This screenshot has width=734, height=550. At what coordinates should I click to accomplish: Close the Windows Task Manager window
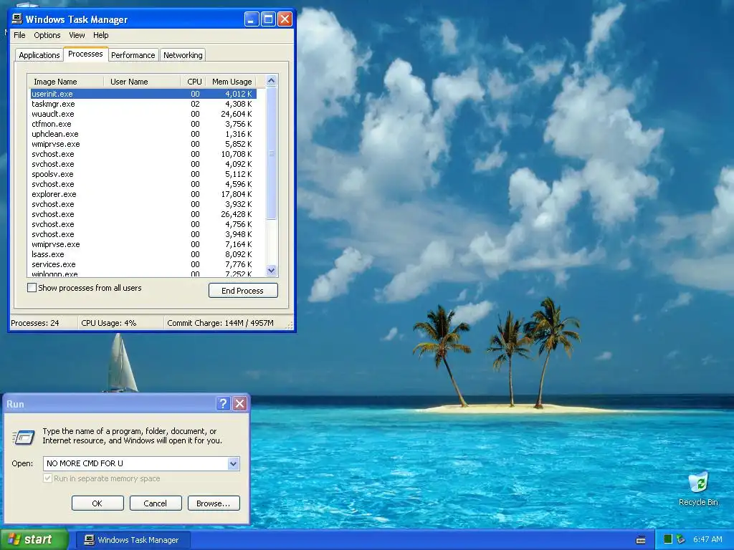pos(285,19)
